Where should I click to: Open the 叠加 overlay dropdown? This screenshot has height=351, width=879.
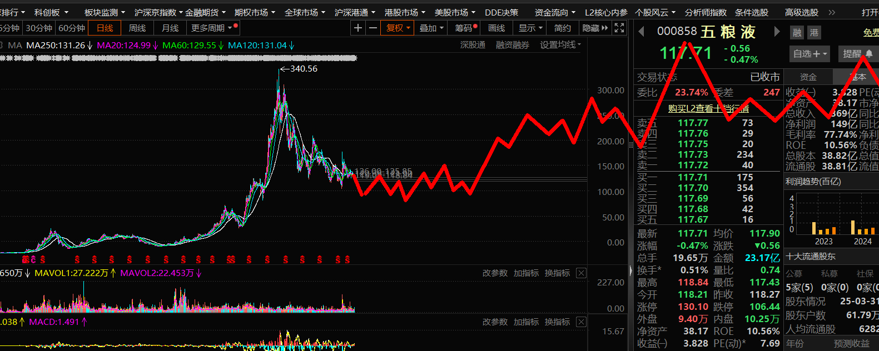(x=431, y=28)
